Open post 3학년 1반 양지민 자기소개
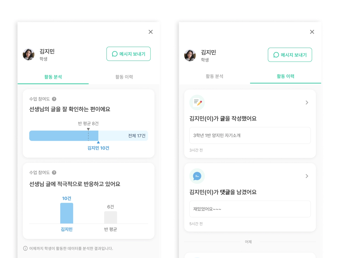 (x=250, y=135)
